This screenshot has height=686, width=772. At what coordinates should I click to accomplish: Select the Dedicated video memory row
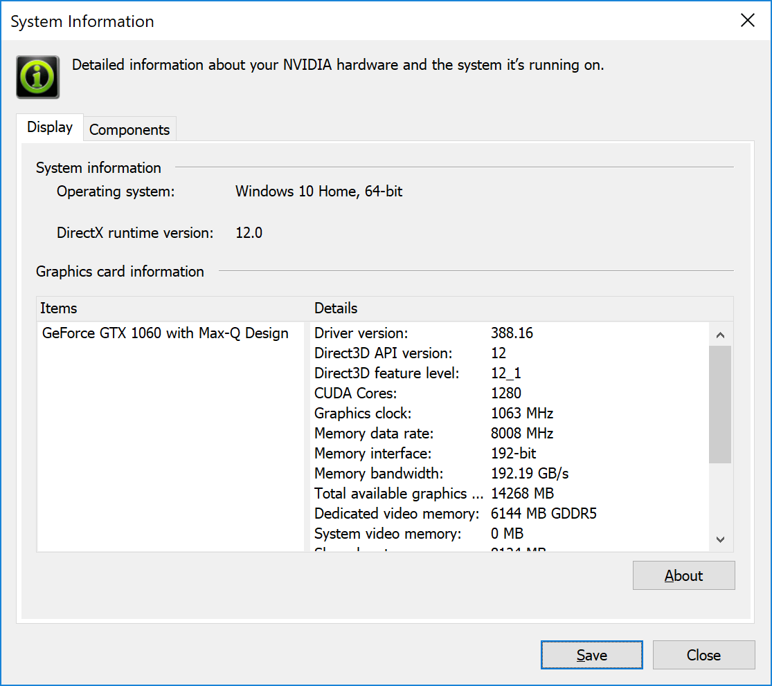[x=510, y=514]
